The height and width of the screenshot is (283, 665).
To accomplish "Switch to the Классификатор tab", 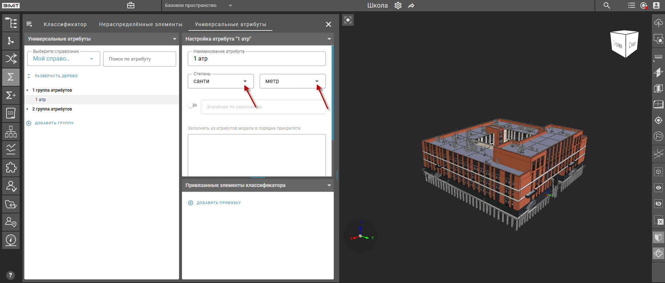I will tap(65, 24).
